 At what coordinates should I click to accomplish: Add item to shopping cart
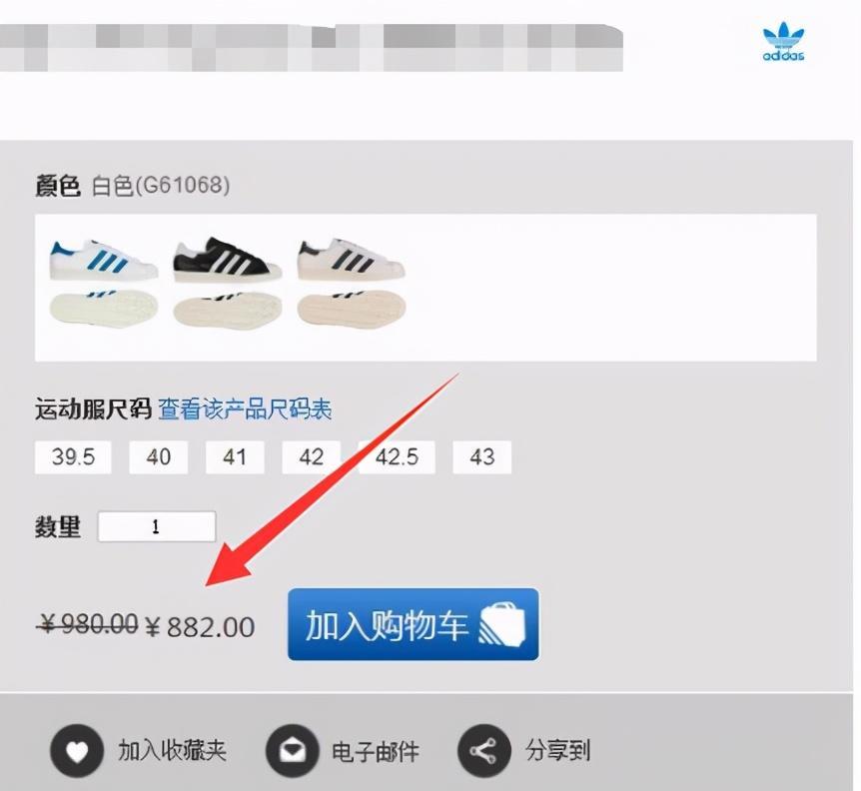[x=413, y=624]
